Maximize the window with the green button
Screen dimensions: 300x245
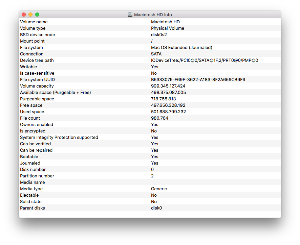(x=37, y=15)
